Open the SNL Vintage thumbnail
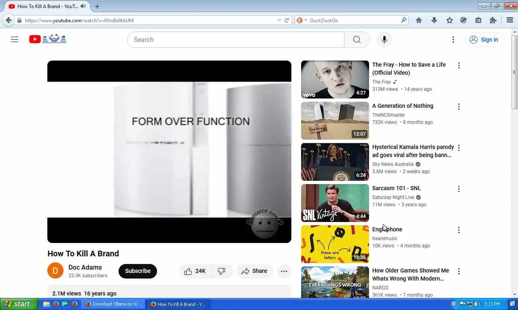The width and height of the screenshot is (518, 310). point(335,203)
